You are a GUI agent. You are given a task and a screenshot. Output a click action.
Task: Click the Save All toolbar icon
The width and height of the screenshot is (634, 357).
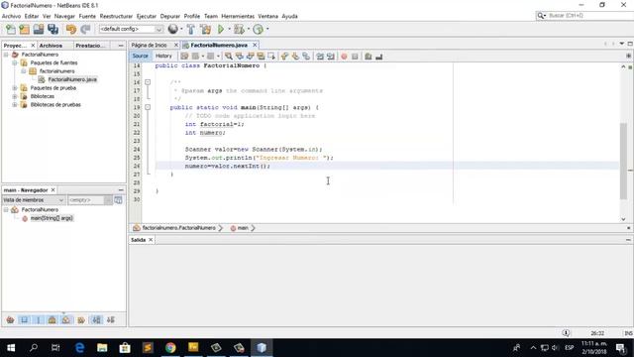click(53, 29)
